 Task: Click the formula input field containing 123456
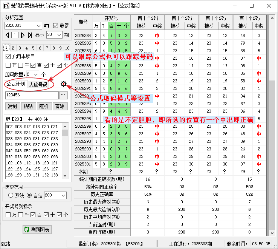click(x=32, y=95)
